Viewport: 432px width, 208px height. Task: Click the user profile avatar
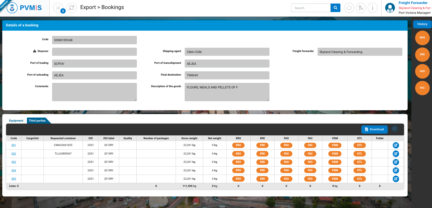pyautogui.click(x=390, y=8)
